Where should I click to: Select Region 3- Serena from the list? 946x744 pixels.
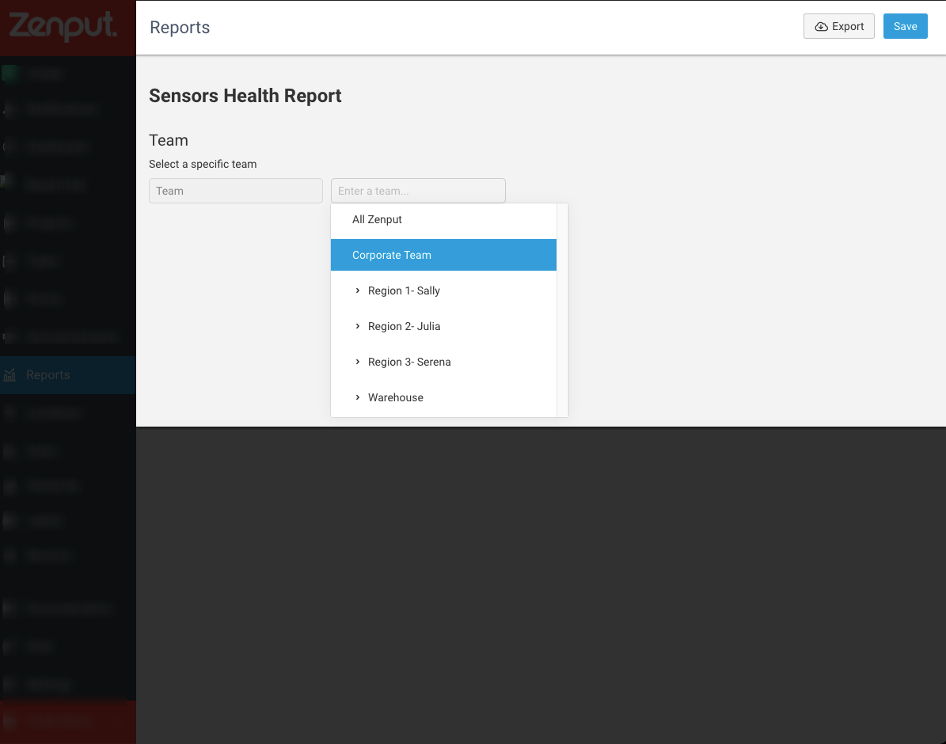(x=409, y=362)
